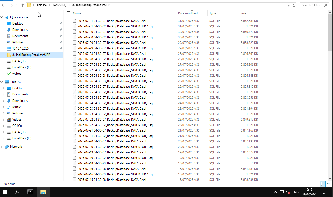Click the Refresh button in address bar

294,5
